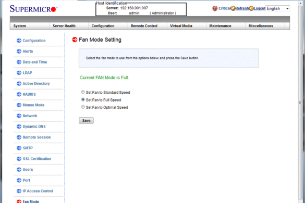Click the arrow icon beside Users
The width and height of the screenshot is (305, 203).
[x=19, y=170]
